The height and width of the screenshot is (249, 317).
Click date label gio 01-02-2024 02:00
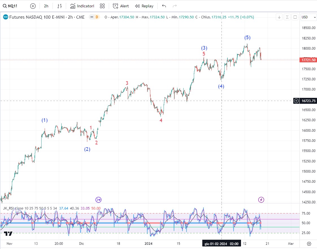(222, 244)
